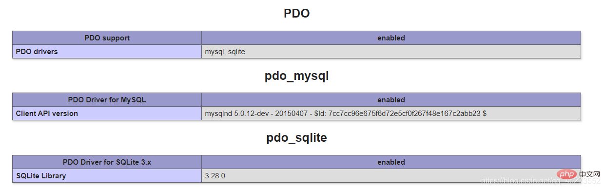Select the pdo_sqlite section heading

click(296, 138)
